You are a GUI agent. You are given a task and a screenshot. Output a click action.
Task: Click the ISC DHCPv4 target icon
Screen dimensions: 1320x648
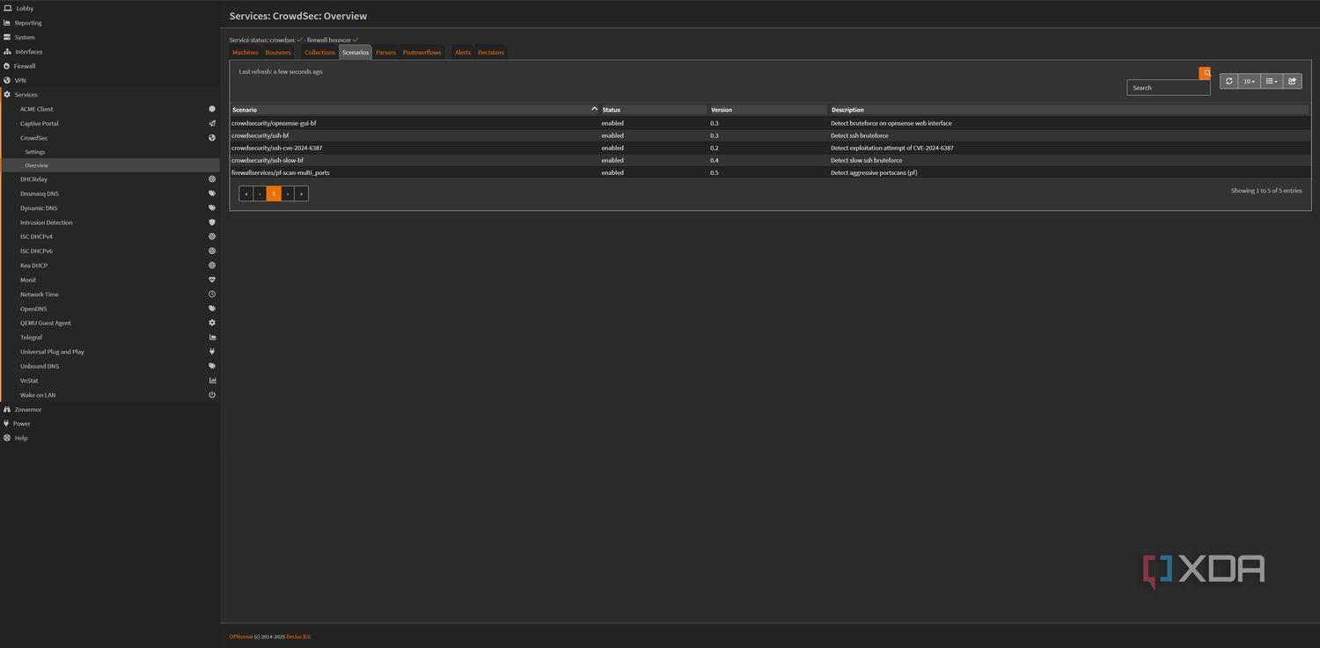click(x=212, y=237)
